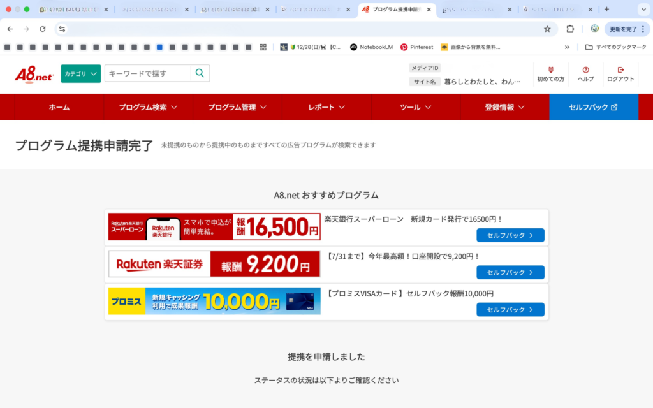The width and height of the screenshot is (653, 408).
Task: Click the A8.net logo
Action: (34, 74)
